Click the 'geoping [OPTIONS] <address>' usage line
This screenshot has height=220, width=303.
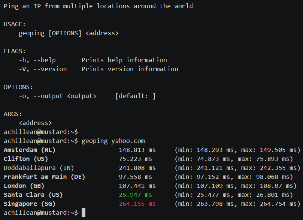coord(69,33)
